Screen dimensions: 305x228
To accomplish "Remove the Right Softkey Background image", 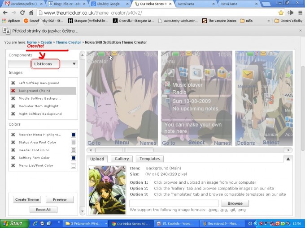I will tap(13, 114).
